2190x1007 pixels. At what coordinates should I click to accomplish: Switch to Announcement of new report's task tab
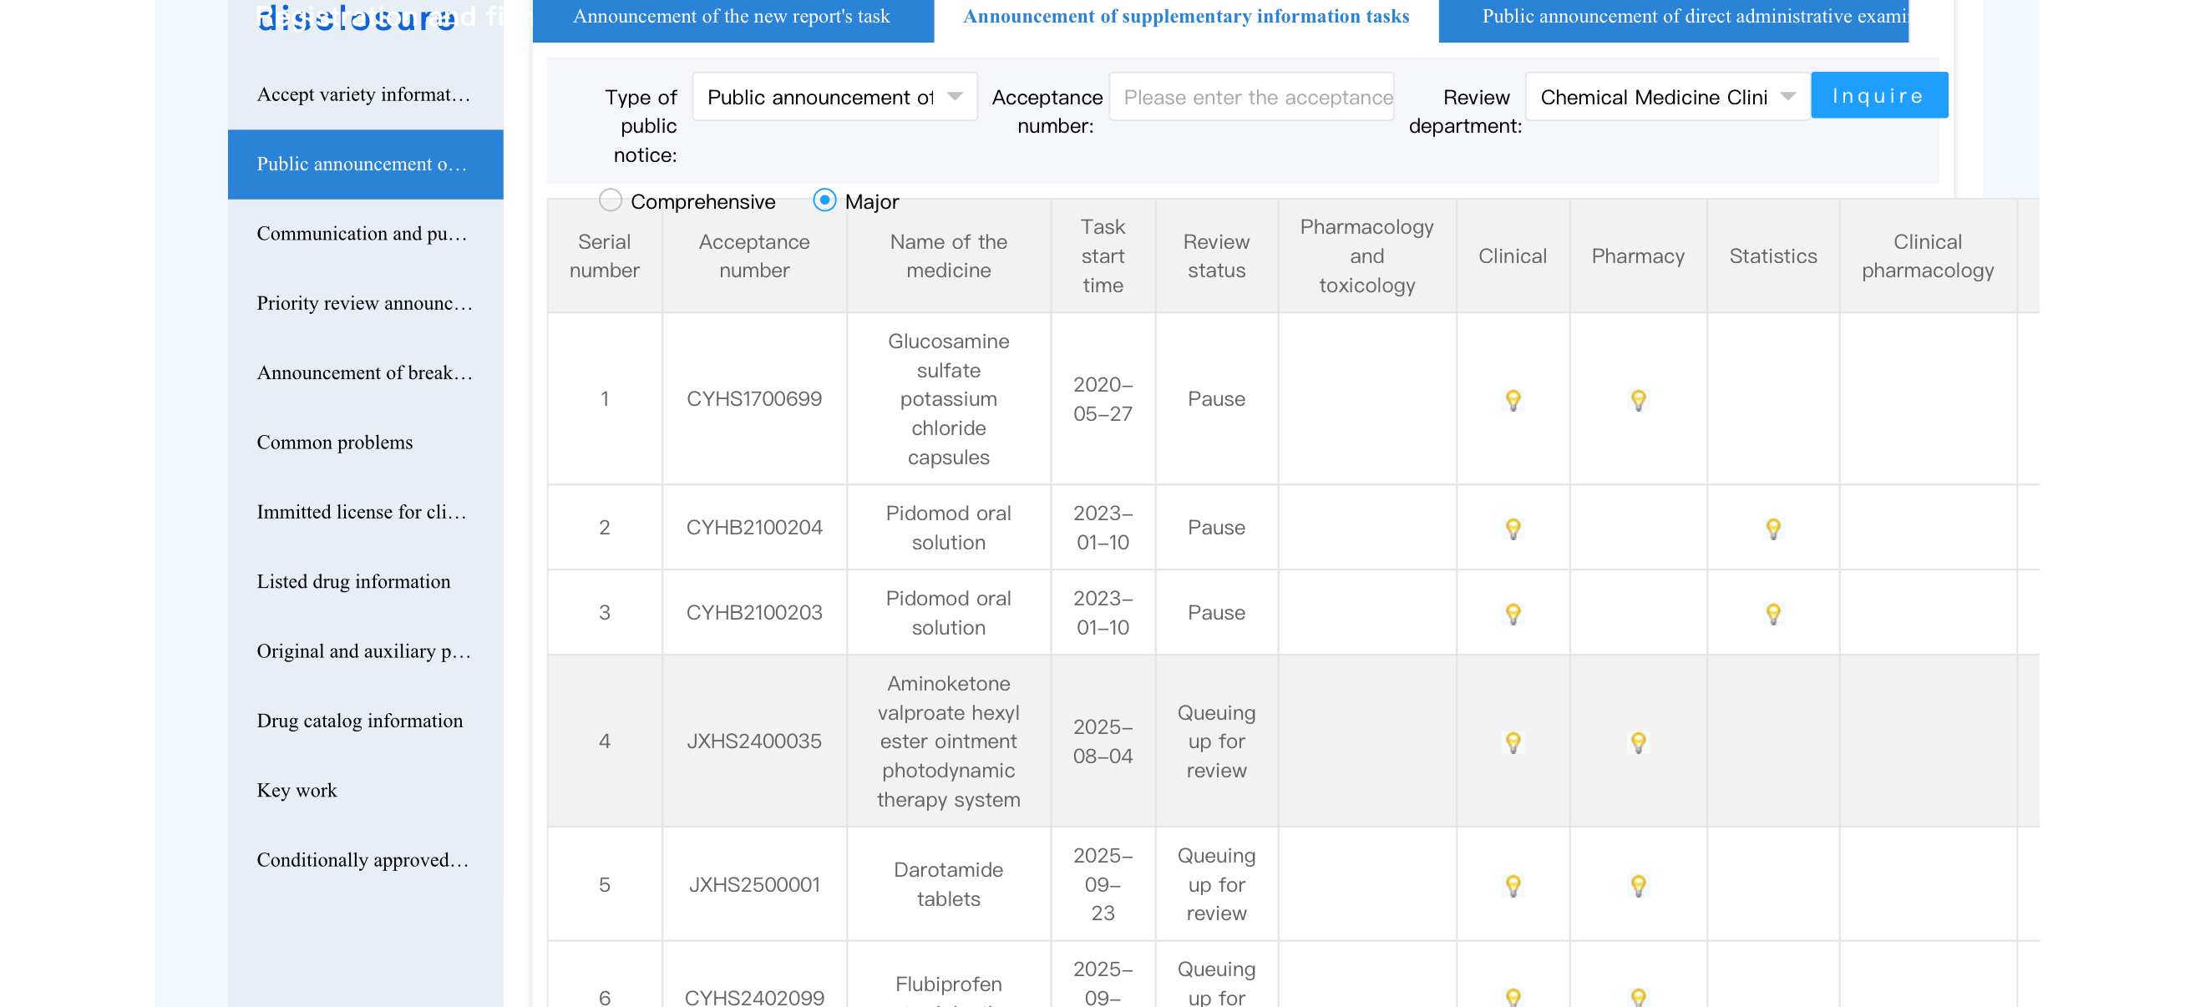[732, 17]
